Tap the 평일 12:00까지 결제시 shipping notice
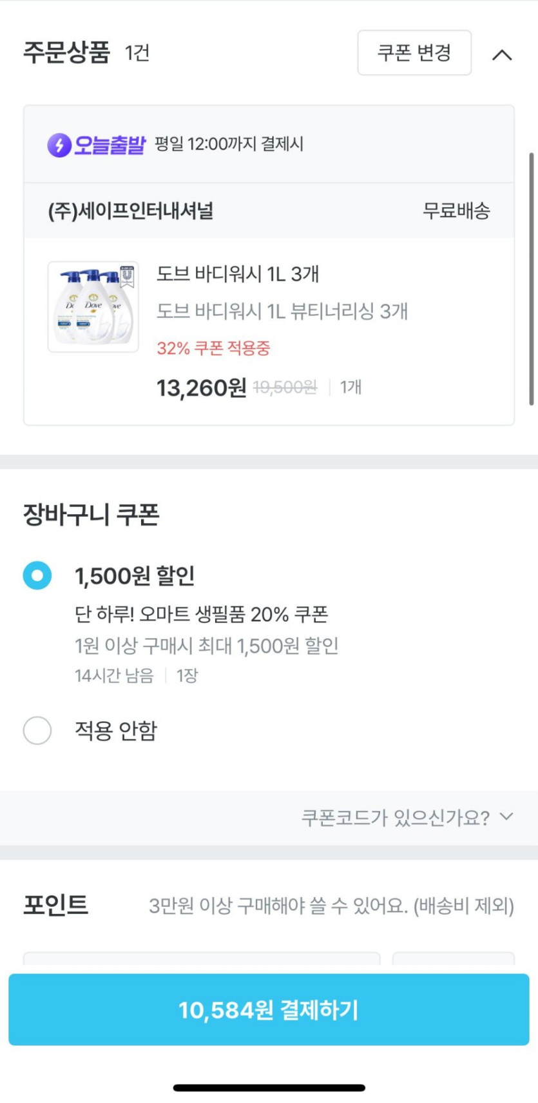 pos(229,144)
